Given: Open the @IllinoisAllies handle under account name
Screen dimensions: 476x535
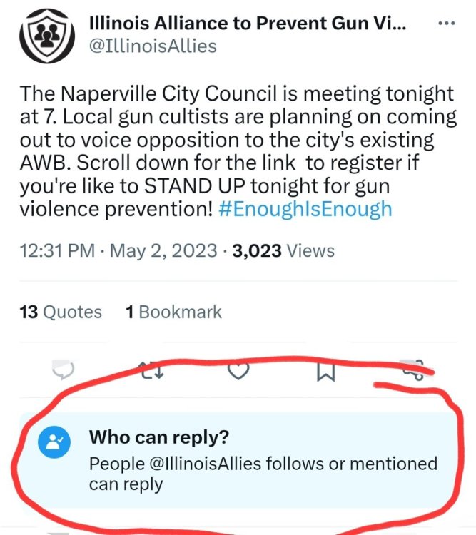Looking at the screenshot, I should tap(153, 46).
